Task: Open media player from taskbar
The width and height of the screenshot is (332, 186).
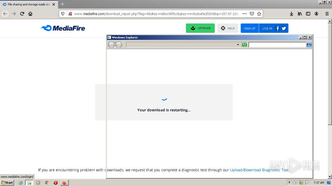Action: pyautogui.click(x=38, y=183)
